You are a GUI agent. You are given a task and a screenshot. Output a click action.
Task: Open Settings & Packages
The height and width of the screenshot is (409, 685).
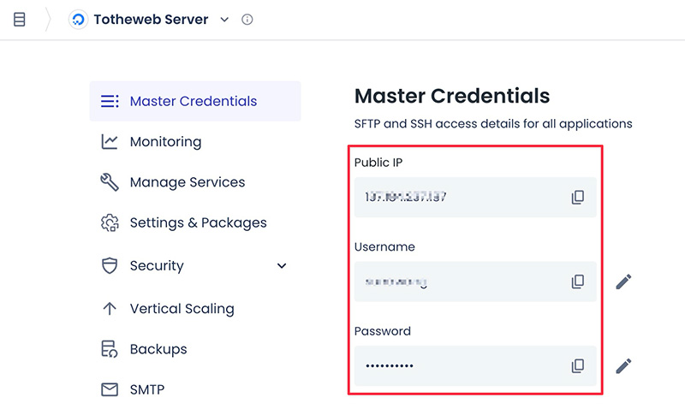point(198,222)
